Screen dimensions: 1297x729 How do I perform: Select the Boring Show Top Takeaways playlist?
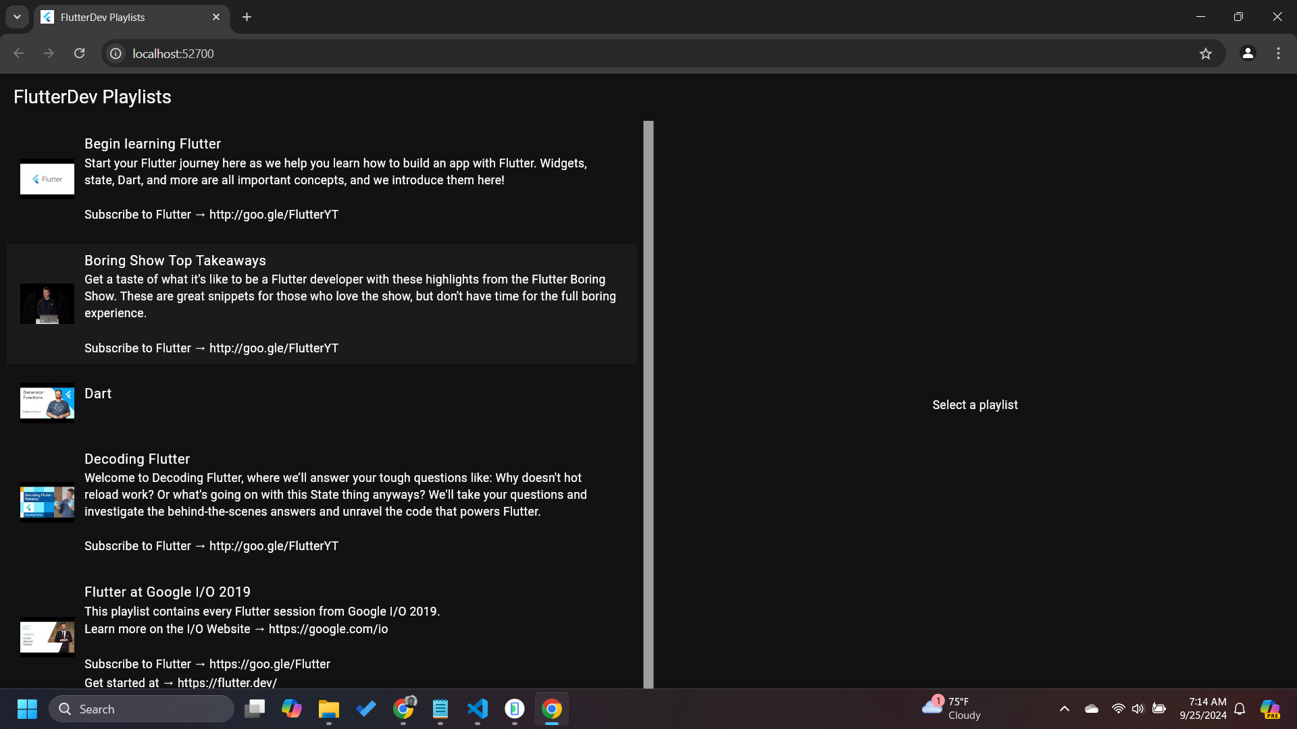175,261
